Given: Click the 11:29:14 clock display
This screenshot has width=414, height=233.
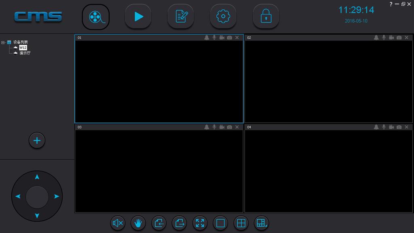Looking at the screenshot, I should pyautogui.click(x=356, y=10).
